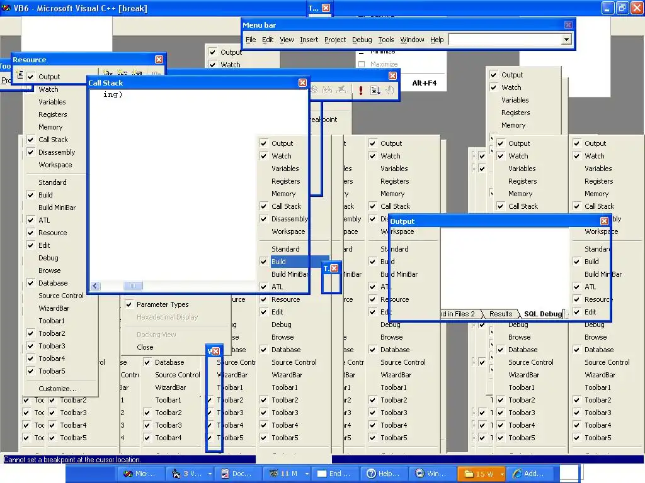Viewport: 645px width, 483px height.
Task: Switch to the Find in Files 2 tab
Action: click(x=459, y=314)
